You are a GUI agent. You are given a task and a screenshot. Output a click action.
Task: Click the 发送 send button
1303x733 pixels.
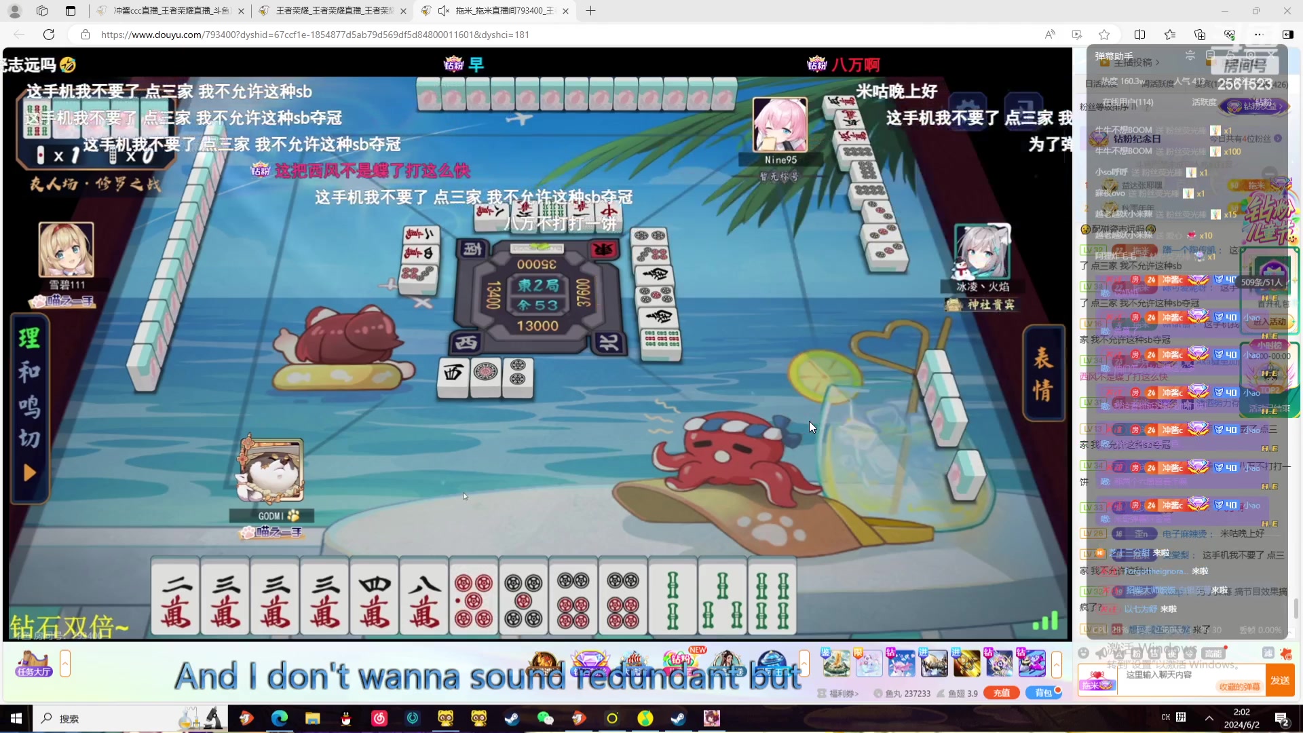click(x=1280, y=680)
